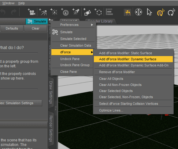Viewport: 178px width, 149px height.
Task: Select the Rotate tool
Action: pyautogui.click(x=171, y=12)
